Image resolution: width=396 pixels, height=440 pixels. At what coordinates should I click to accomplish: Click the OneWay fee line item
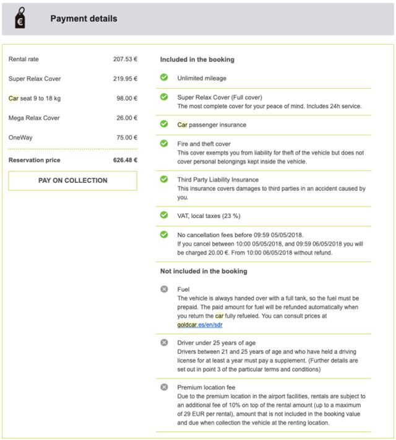point(72,138)
